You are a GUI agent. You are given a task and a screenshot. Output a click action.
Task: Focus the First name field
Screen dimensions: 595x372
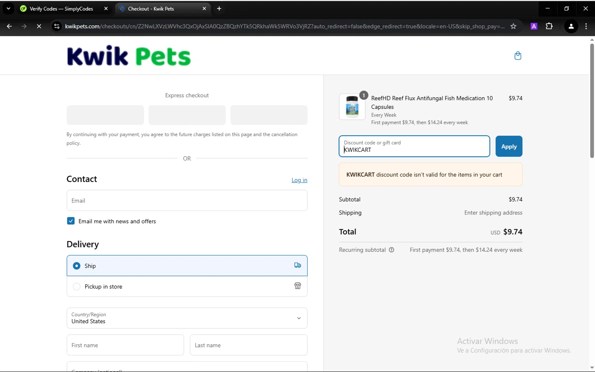click(x=125, y=345)
